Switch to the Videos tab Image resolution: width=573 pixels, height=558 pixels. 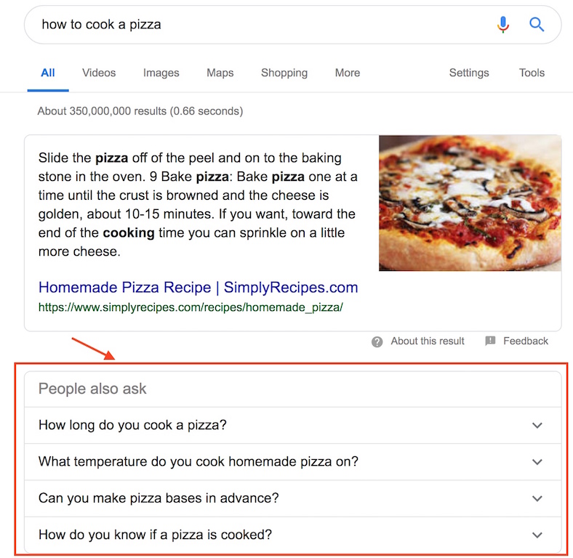(x=99, y=73)
